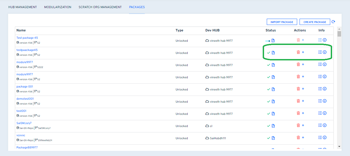
Task: Delete the testpaackage45 package via trash icon
Action: click(298, 52)
